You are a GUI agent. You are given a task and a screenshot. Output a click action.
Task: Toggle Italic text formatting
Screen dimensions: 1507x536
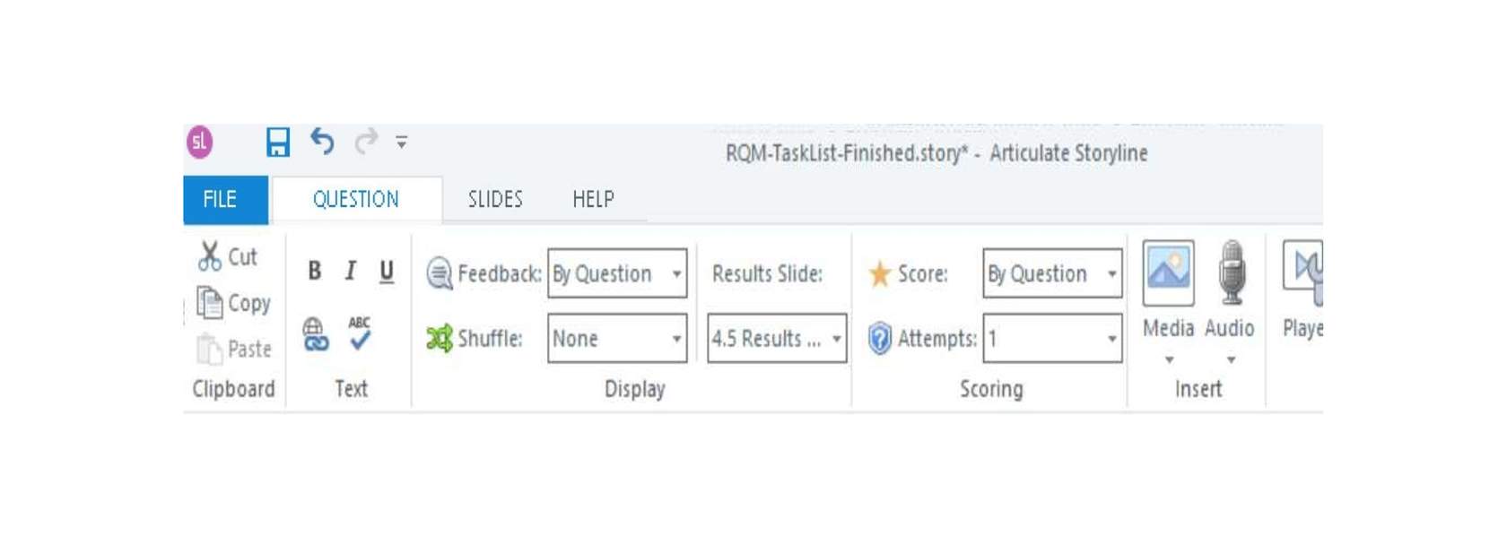tap(351, 271)
